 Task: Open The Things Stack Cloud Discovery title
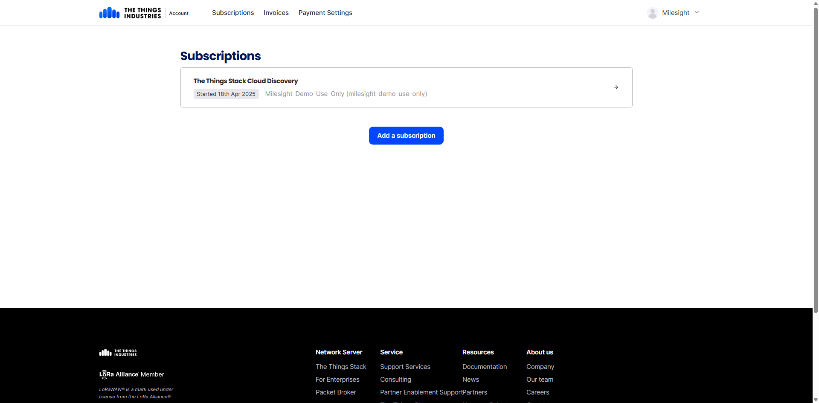click(246, 81)
